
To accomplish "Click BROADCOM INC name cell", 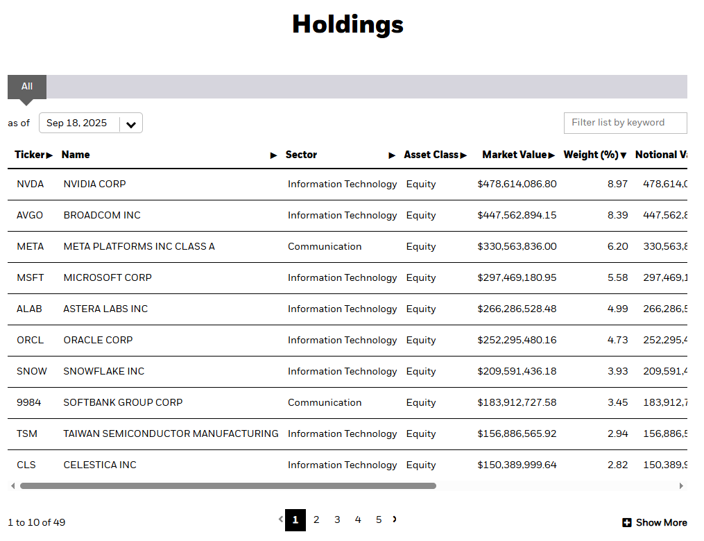I will coord(102,216).
